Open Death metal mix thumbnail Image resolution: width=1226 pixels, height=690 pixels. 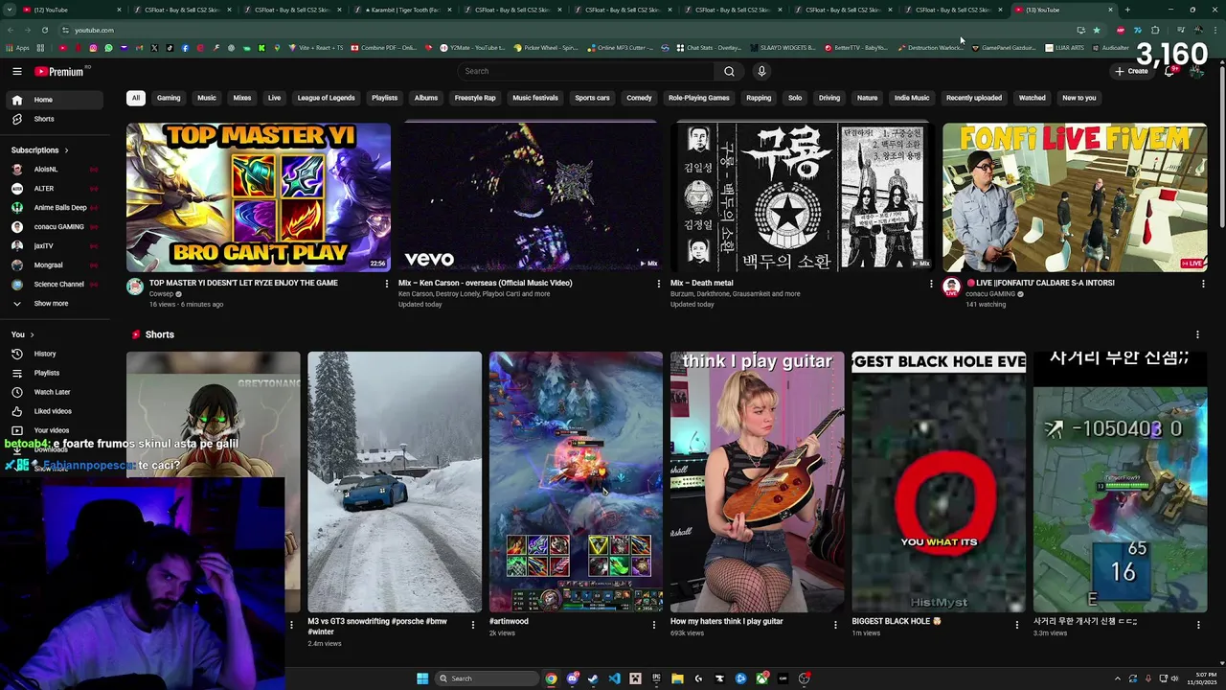point(803,197)
